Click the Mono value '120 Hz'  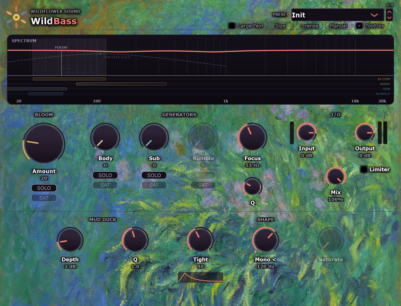(x=266, y=266)
